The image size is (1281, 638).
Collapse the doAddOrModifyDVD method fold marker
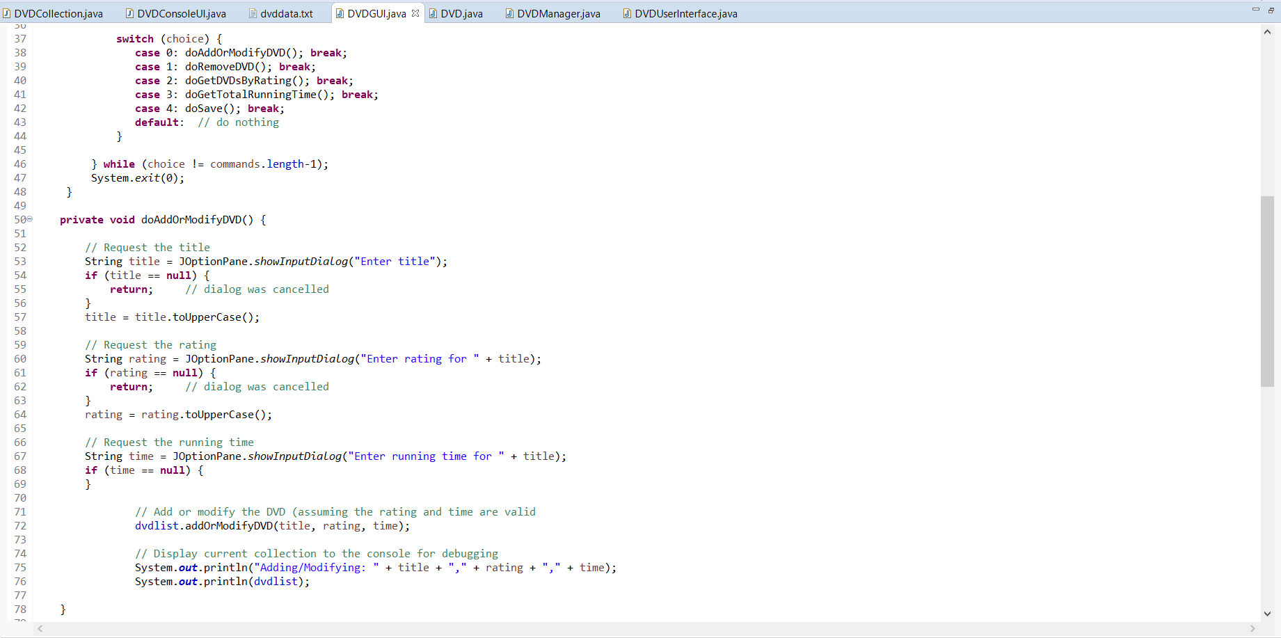29,219
